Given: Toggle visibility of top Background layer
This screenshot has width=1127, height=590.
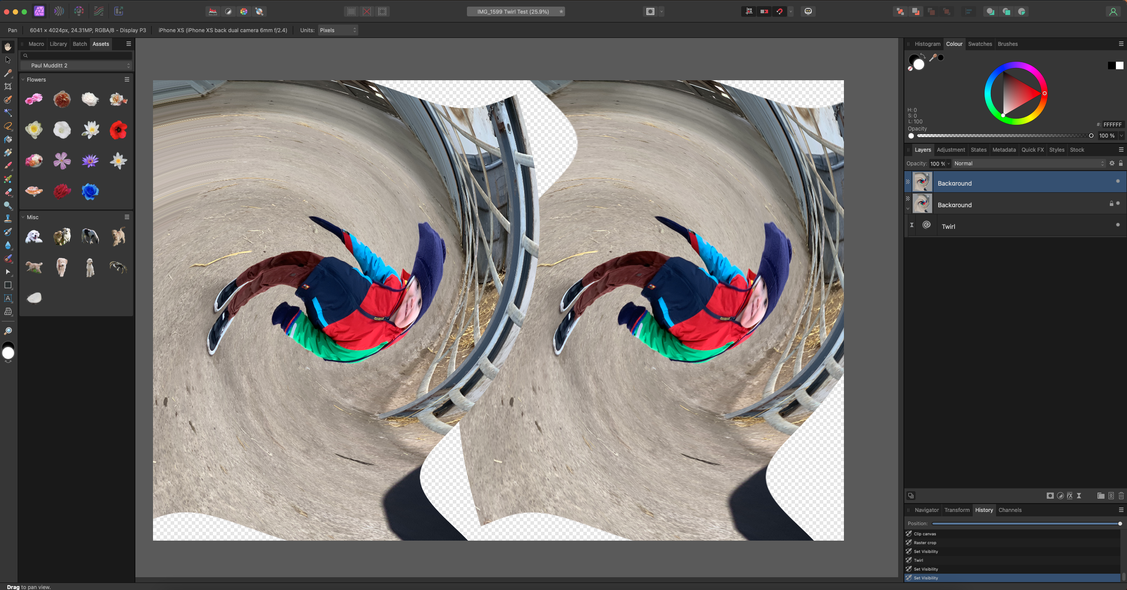Looking at the screenshot, I should [1117, 181].
